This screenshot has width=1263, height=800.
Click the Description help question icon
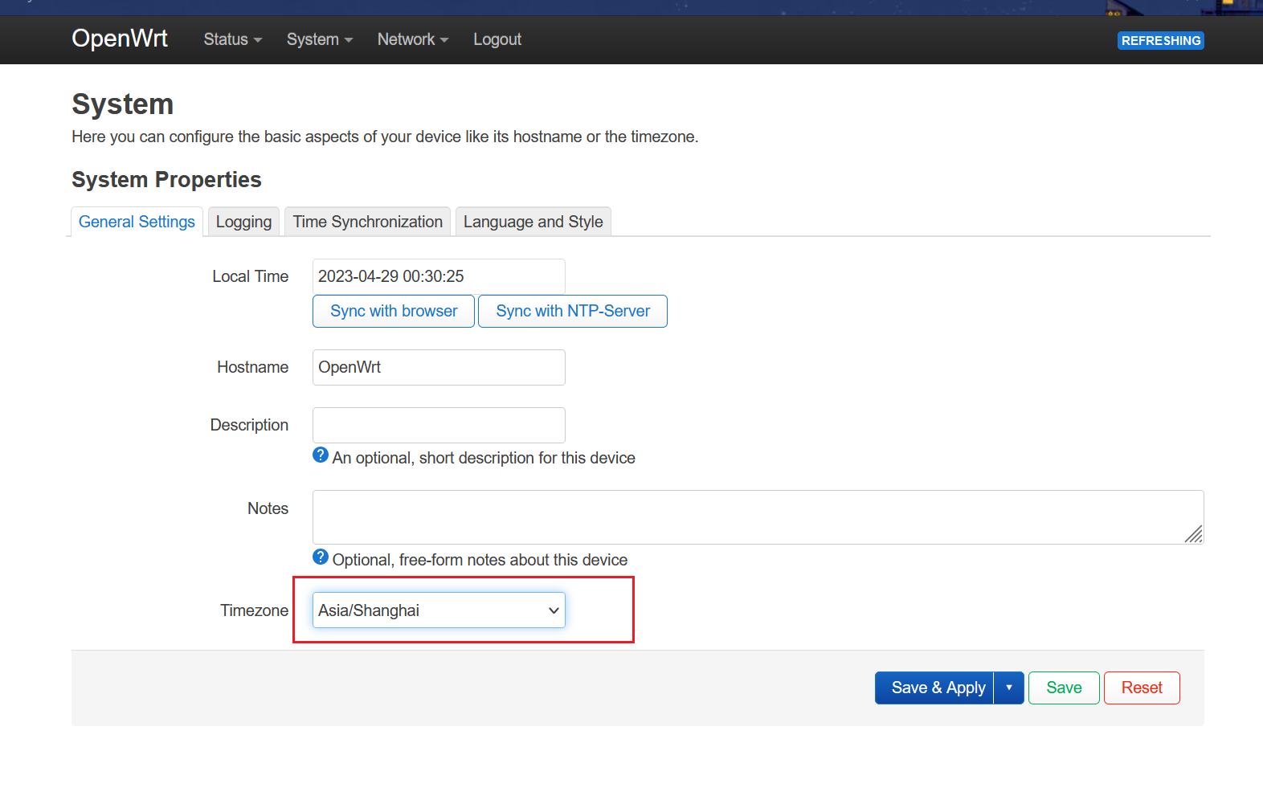(x=321, y=455)
